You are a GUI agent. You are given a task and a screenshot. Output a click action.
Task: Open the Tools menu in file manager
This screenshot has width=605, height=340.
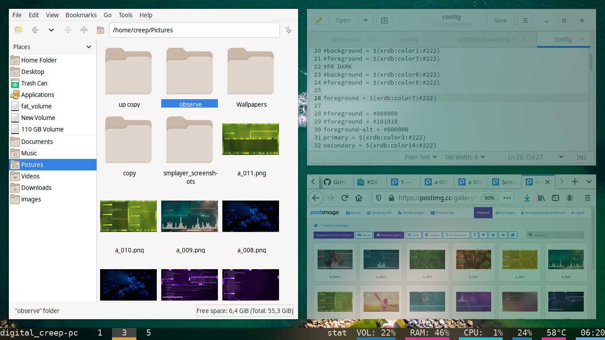point(125,15)
